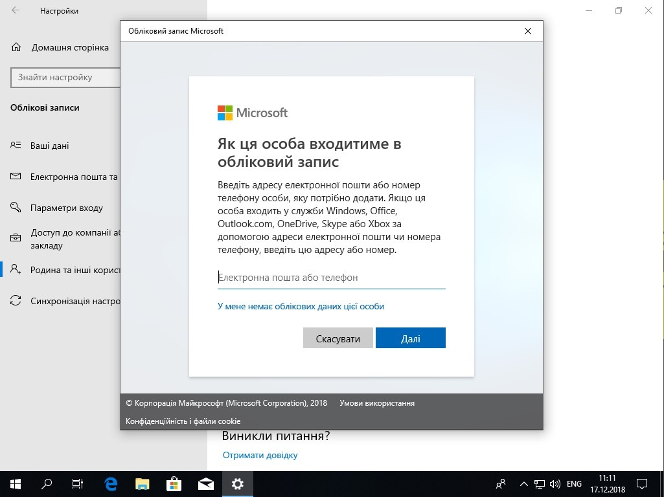
Task: Switch ENG input language indicator
Action: [574, 484]
